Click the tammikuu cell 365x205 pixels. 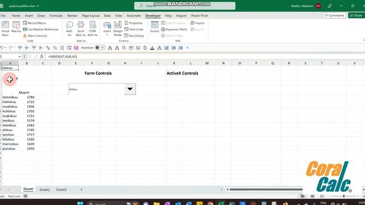pos(10,97)
